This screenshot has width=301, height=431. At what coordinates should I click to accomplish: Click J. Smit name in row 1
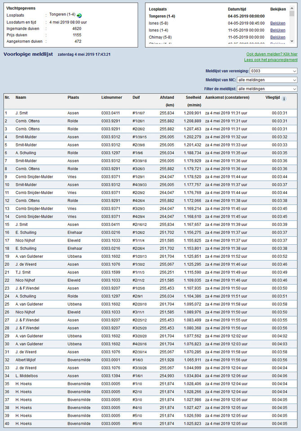tap(22, 113)
